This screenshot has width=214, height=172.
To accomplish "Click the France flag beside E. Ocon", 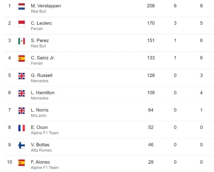I will tap(21, 128).
